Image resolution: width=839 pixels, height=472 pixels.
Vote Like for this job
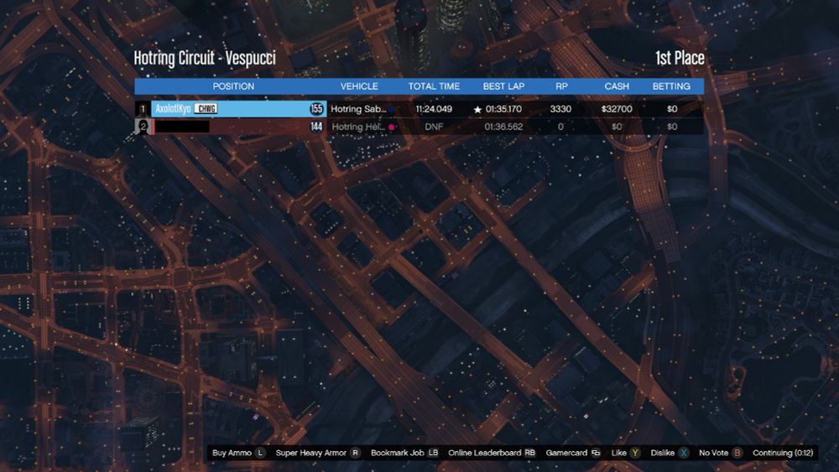pos(618,453)
